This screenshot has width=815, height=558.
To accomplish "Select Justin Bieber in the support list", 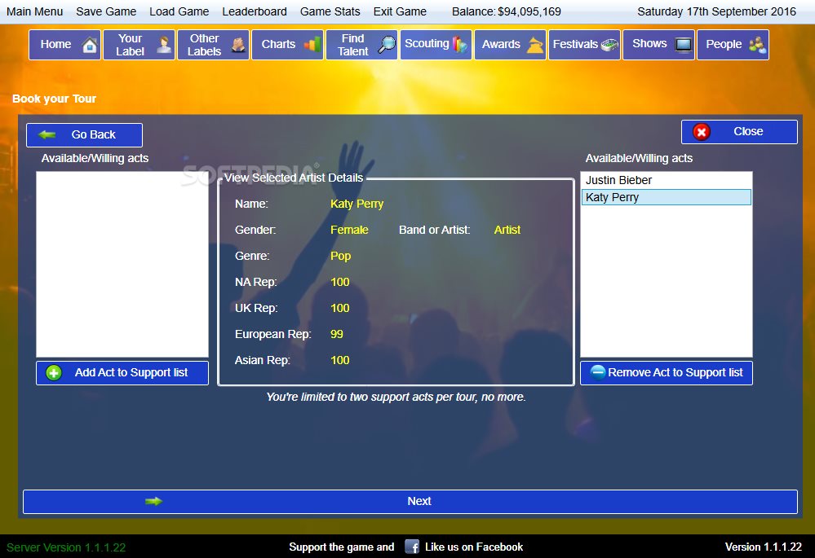I will click(667, 180).
